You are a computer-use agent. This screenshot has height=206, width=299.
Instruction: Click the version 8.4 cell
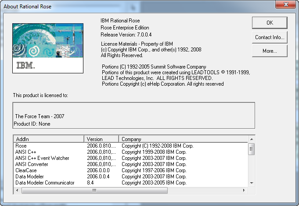coord(90,183)
